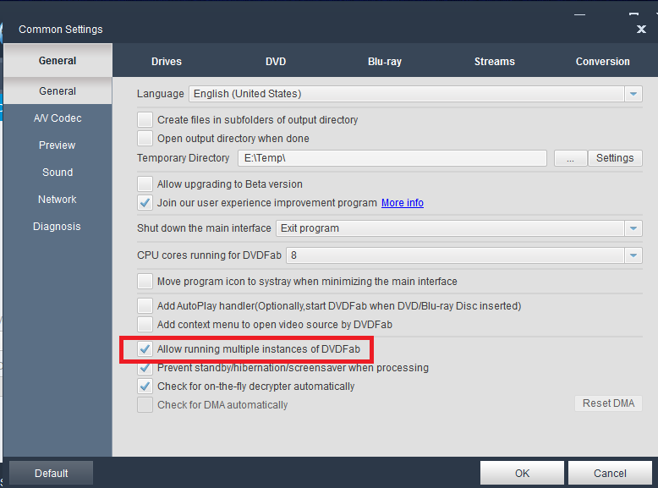Open the More info link

[403, 203]
